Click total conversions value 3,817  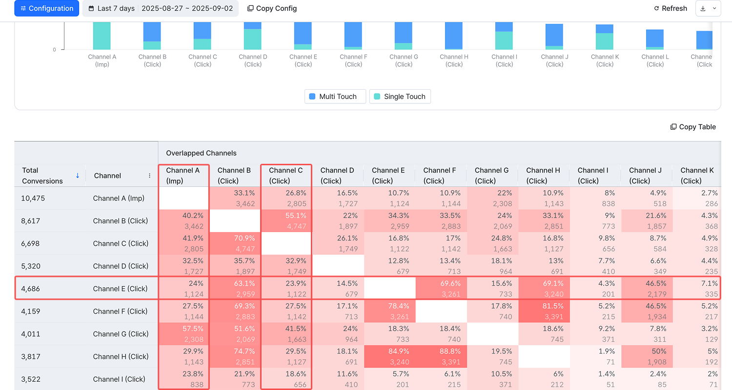click(x=30, y=356)
